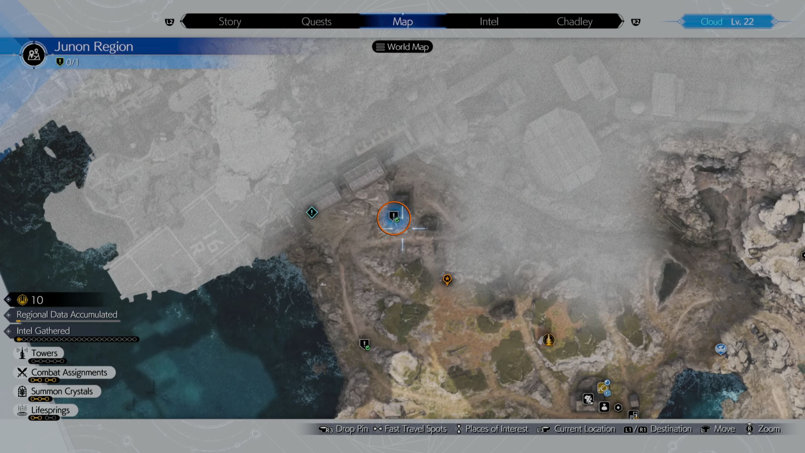Click the money pouch shop icon
Image resolution: width=805 pixels, height=453 pixels.
[x=604, y=407]
